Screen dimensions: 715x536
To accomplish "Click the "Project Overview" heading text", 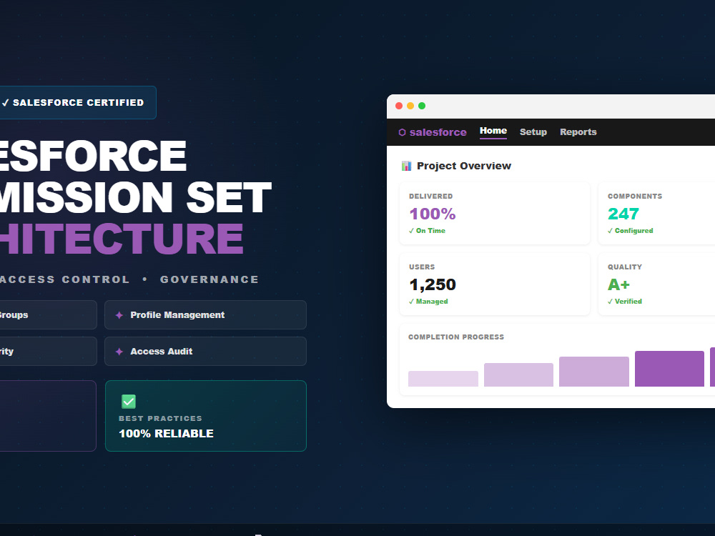I will click(464, 166).
